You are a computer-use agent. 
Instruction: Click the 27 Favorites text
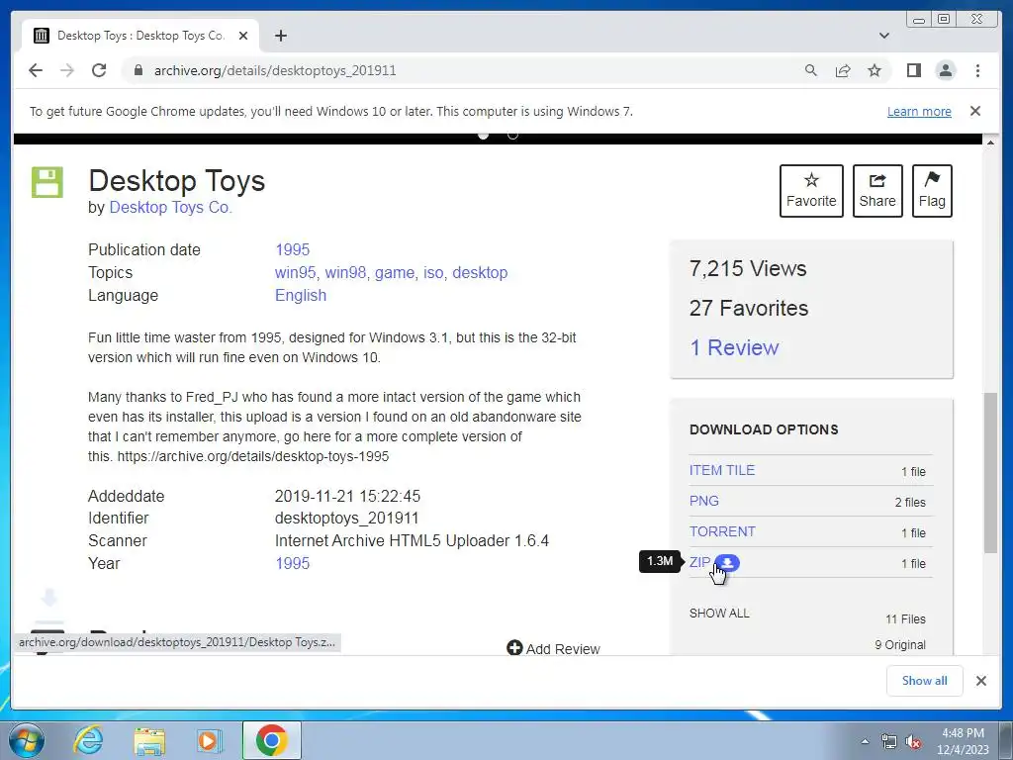748,308
